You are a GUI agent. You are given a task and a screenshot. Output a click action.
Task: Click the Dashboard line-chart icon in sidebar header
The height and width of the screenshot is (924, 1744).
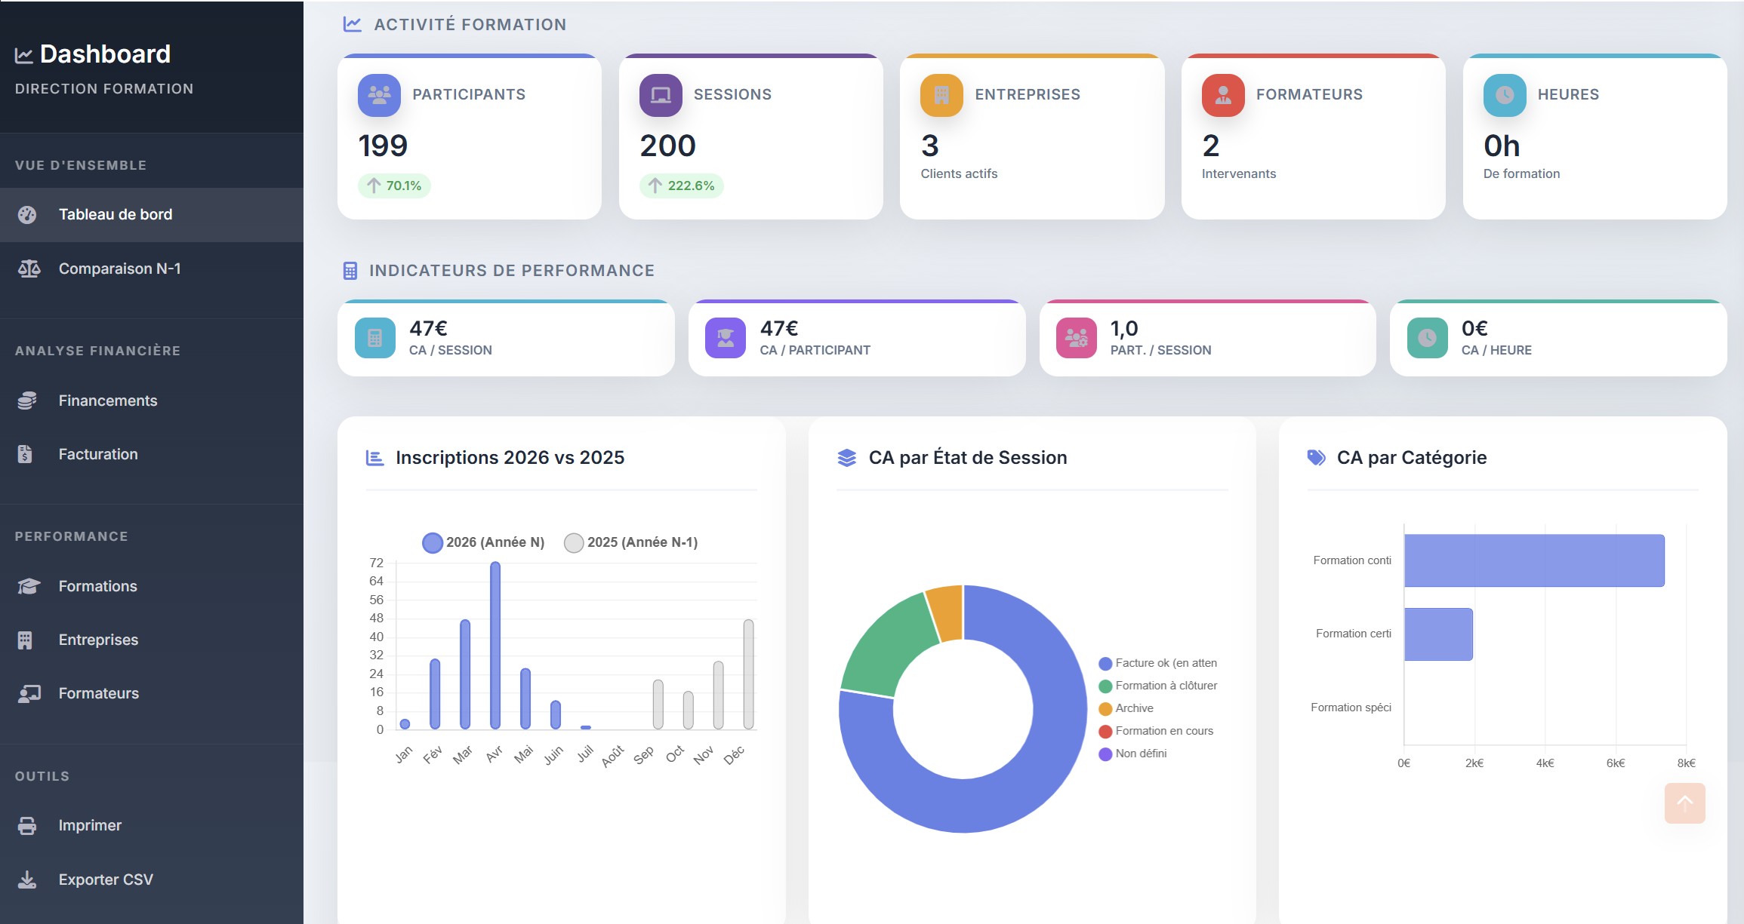point(22,54)
